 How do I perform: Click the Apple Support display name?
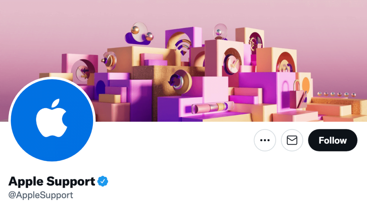coord(52,181)
